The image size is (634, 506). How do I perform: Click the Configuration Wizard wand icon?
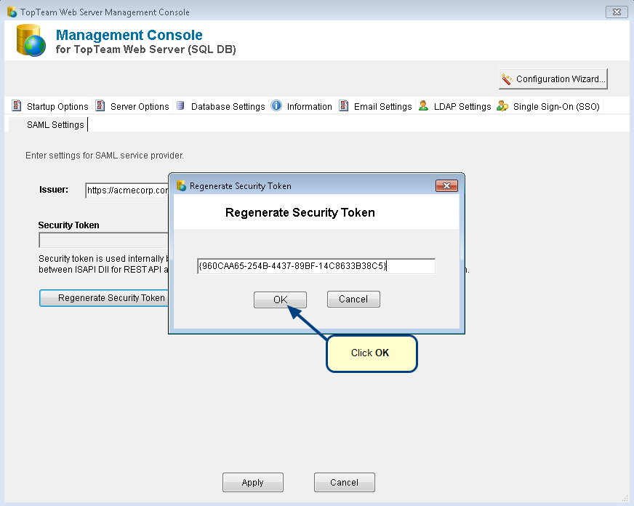[x=507, y=79]
